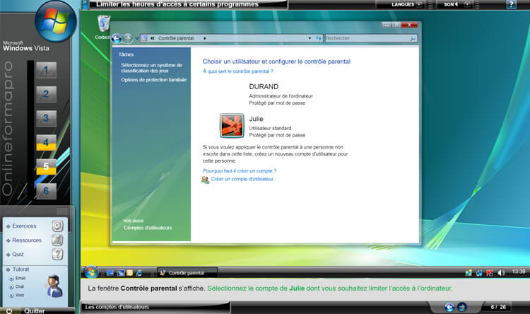The width and height of the screenshot is (530, 314).
Task: Click 'Créer un compte d'utilisateur' link
Action: pyautogui.click(x=242, y=179)
